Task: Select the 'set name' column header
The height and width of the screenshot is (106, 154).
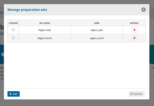Action: point(45,23)
